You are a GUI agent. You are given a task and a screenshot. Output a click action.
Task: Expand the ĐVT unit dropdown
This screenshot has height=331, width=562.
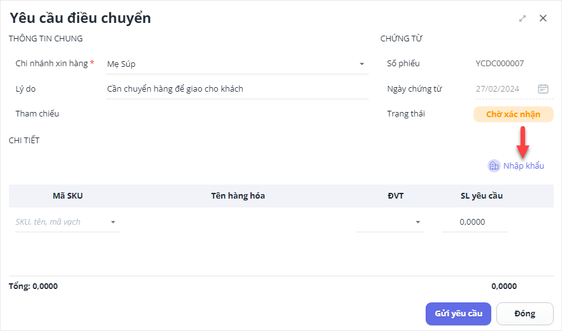pyautogui.click(x=418, y=222)
